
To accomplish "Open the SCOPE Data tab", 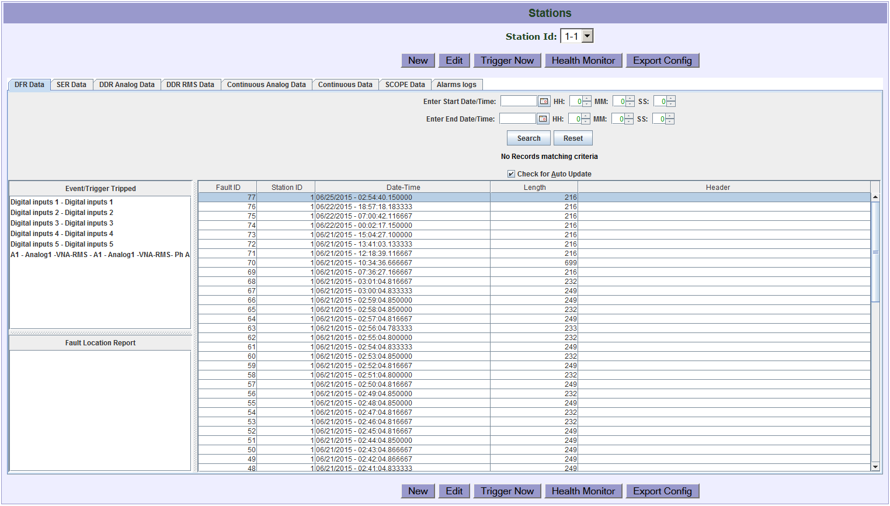I will point(405,85).
